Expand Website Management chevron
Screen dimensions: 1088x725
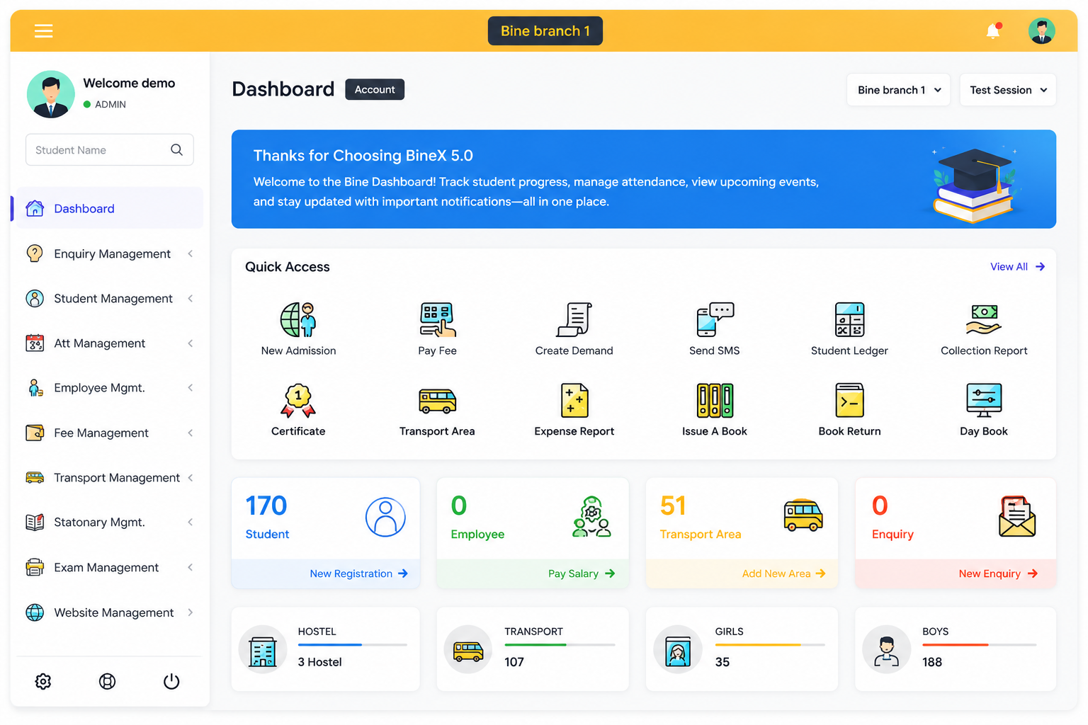tap(191, 612)
